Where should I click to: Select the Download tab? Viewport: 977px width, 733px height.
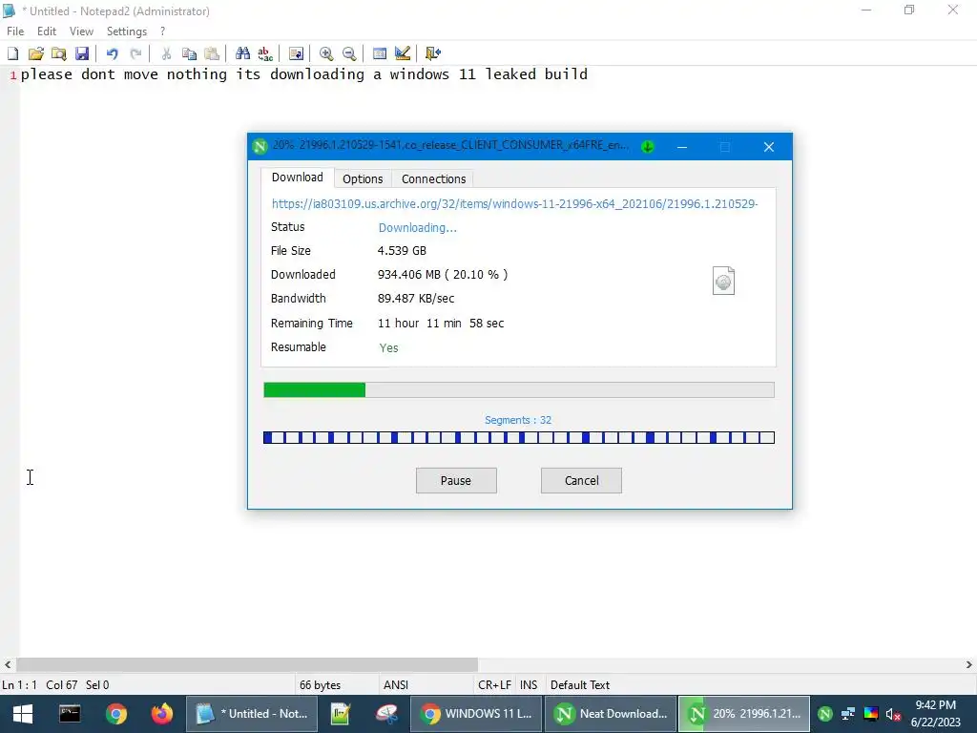[298, 178]
